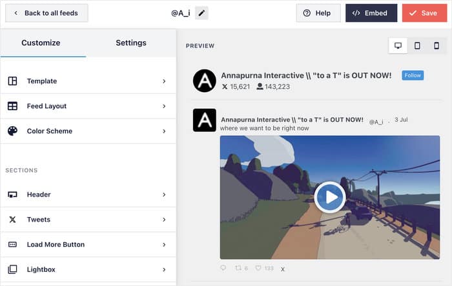The image size is (452, 286).
Task: Switch preview to mobile phone view icon
Action: 437,46
